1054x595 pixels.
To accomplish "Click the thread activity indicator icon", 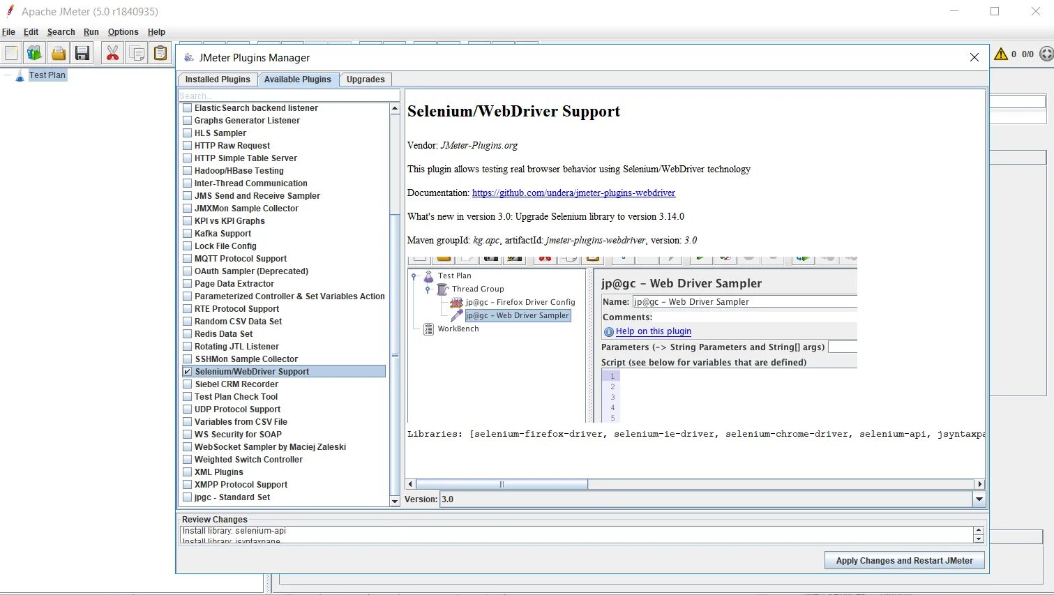I will coord(1046,54).
